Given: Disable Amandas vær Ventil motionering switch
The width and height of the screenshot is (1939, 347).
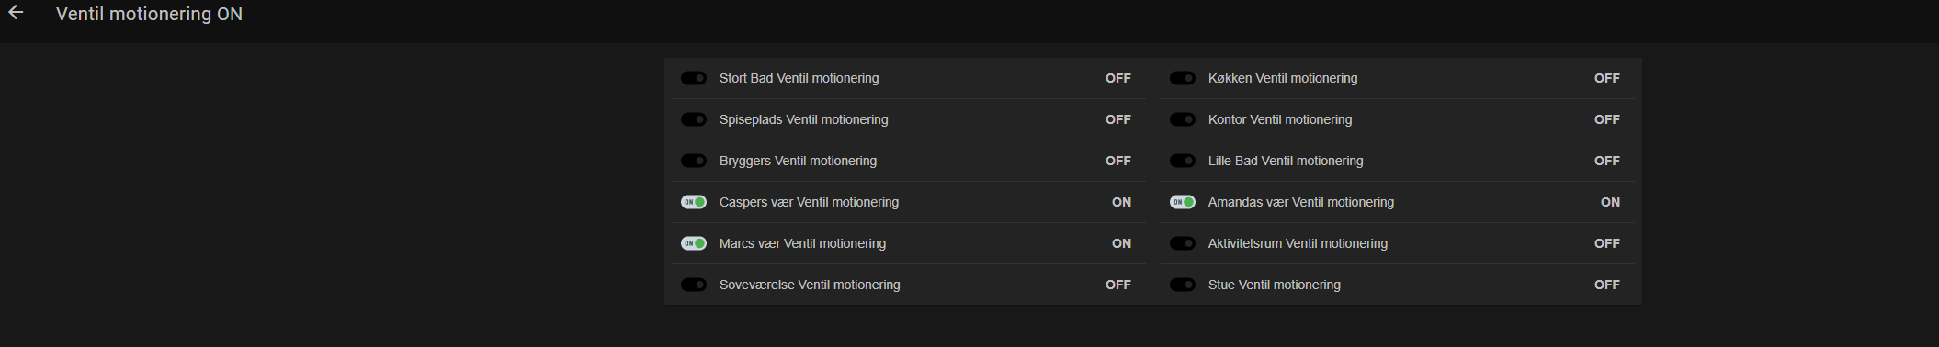Looking at the screenshot, I should (x=1183, y=202).
